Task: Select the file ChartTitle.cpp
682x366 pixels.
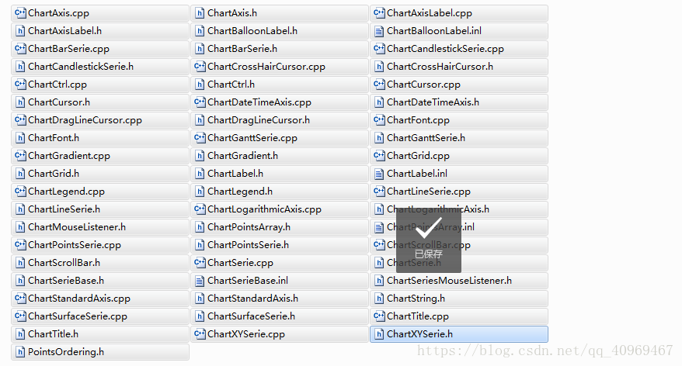Action: (459, 316)
